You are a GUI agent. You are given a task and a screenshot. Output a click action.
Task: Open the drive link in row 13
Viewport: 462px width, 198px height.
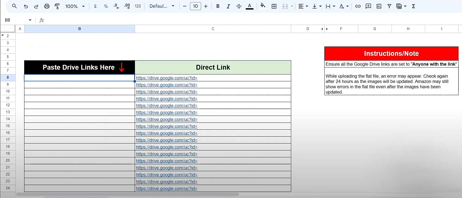coord(167,112)
